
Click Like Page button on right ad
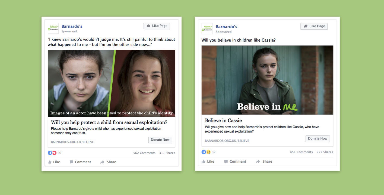coord(314,26)
